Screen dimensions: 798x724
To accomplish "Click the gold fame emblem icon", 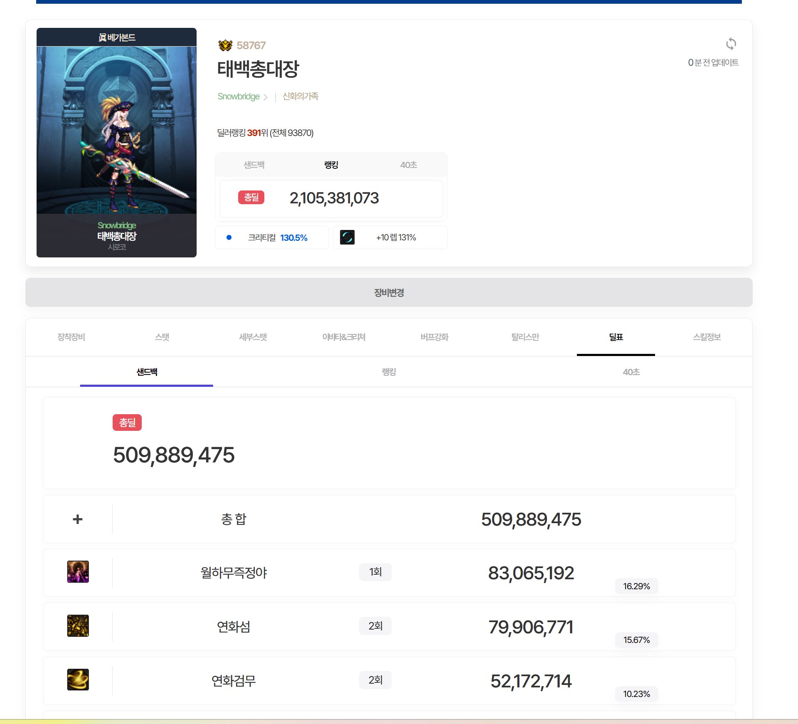I will 225,45.
